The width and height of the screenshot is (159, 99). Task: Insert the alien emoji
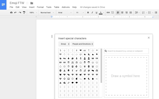point(89,67)
